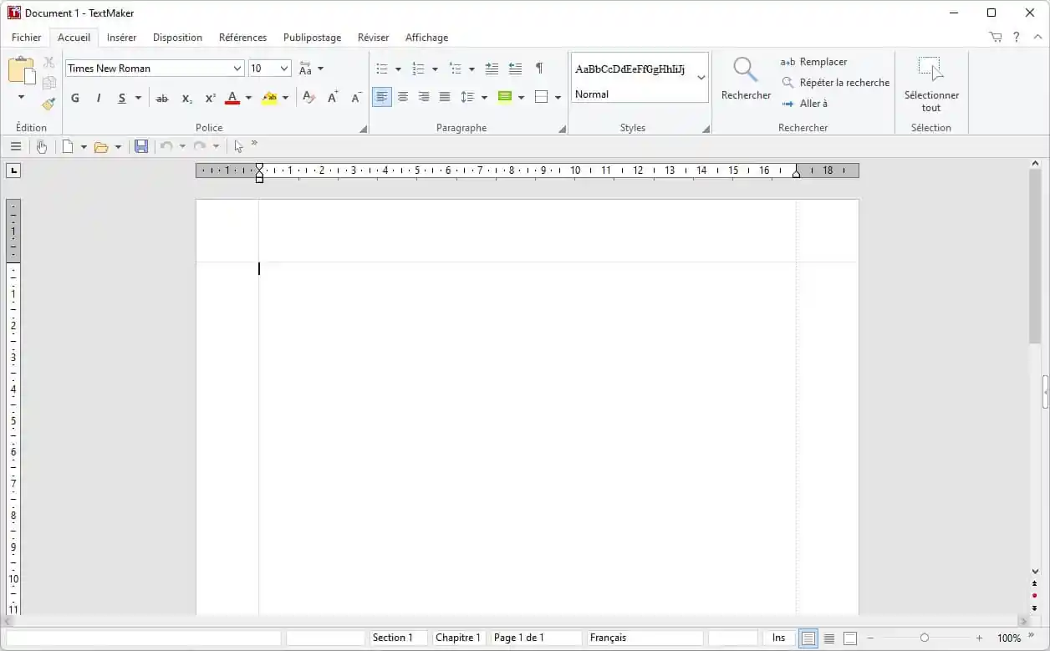Viewport: 1050px width, 651px height.
Task: Decrease font size with A- icon
Action: click(356, 98)
